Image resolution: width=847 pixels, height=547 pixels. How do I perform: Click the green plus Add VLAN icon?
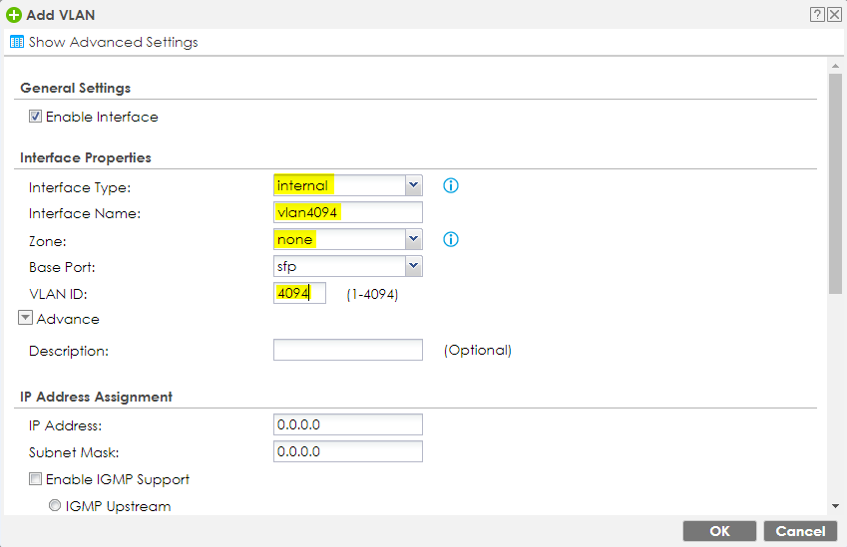[14, 15]
